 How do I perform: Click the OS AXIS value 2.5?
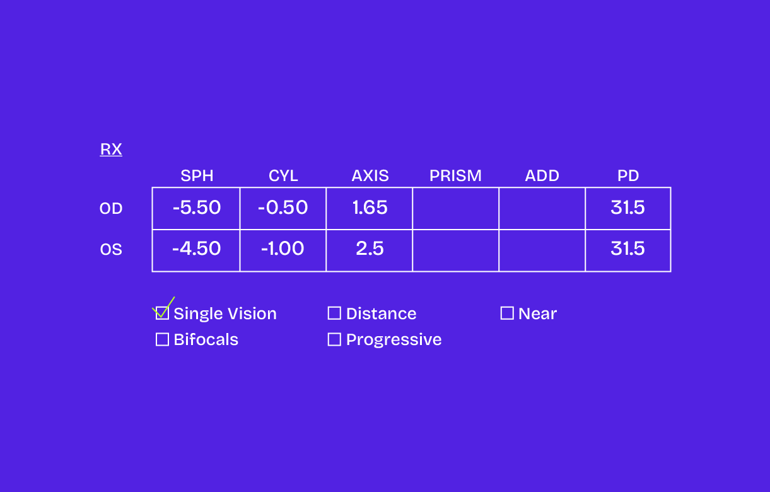[x=370, y=250]
